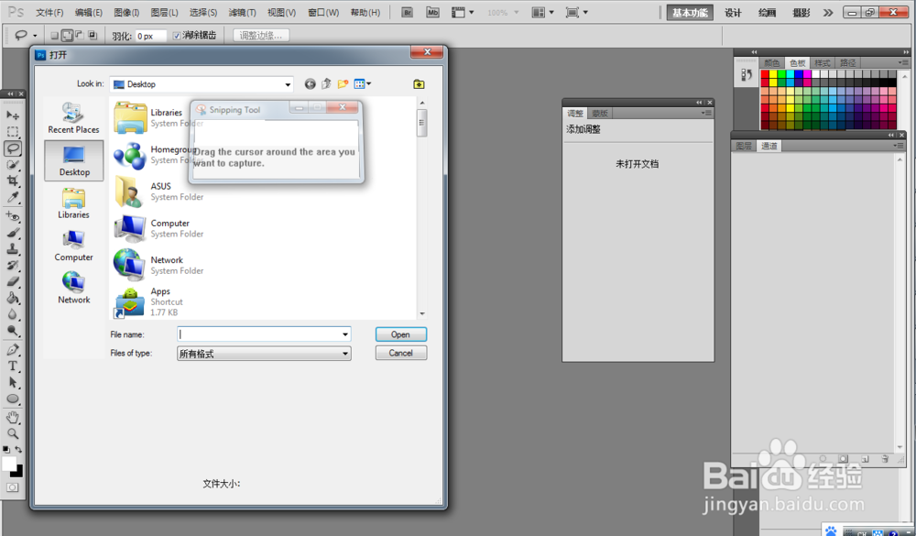The height and width of the screenshot is (536, 916).
Task: Choose New selection mode in options bar
Action: [54, 36]
